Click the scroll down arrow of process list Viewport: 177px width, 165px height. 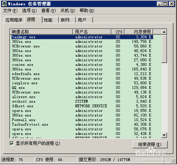pos(164,135)
